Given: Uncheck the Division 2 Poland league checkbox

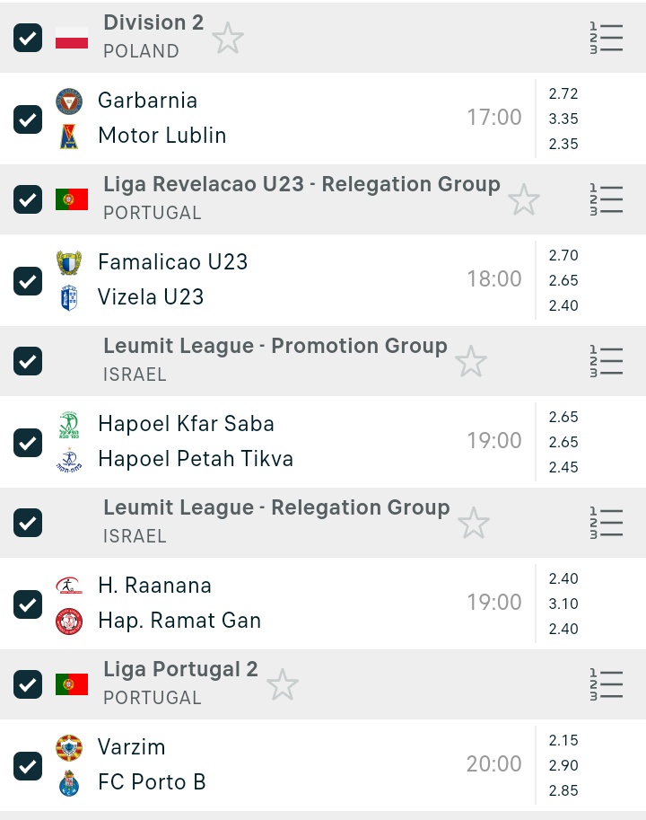Looking at the screenshot, I should coord(28,38).
